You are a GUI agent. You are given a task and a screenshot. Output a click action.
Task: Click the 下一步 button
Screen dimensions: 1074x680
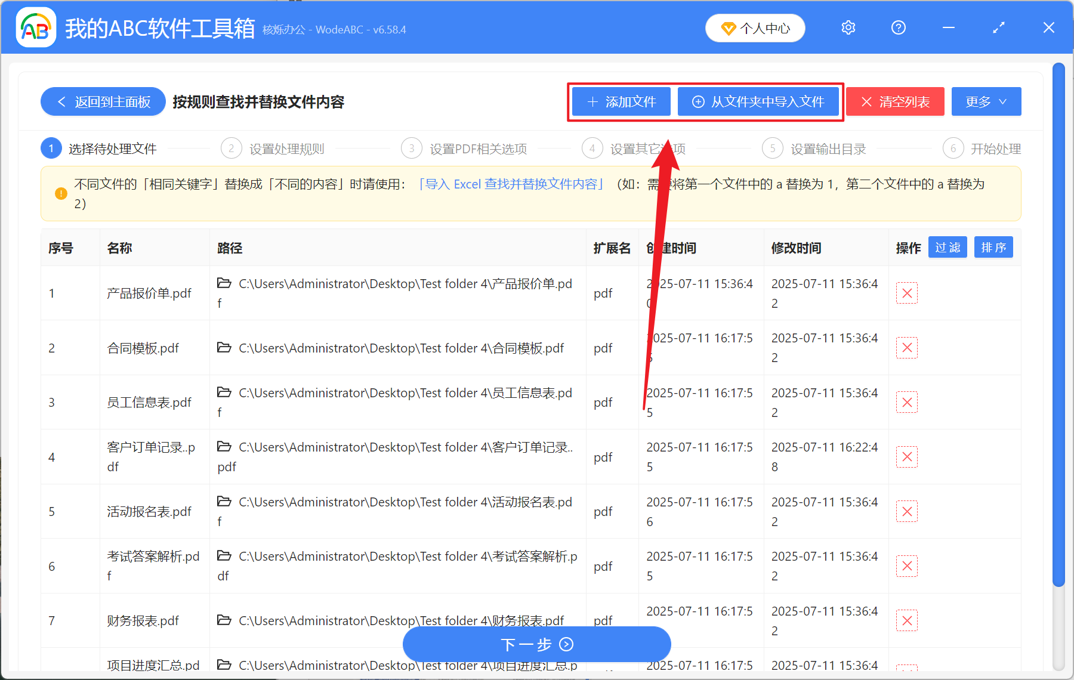click(x=536, y=644)
